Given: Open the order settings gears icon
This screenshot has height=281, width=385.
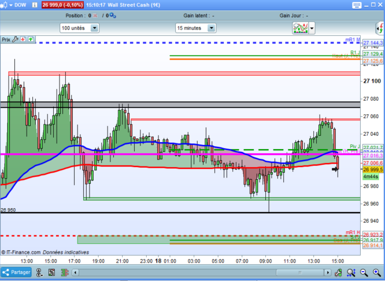Looking at the screenshot, I should click(113, 16).
